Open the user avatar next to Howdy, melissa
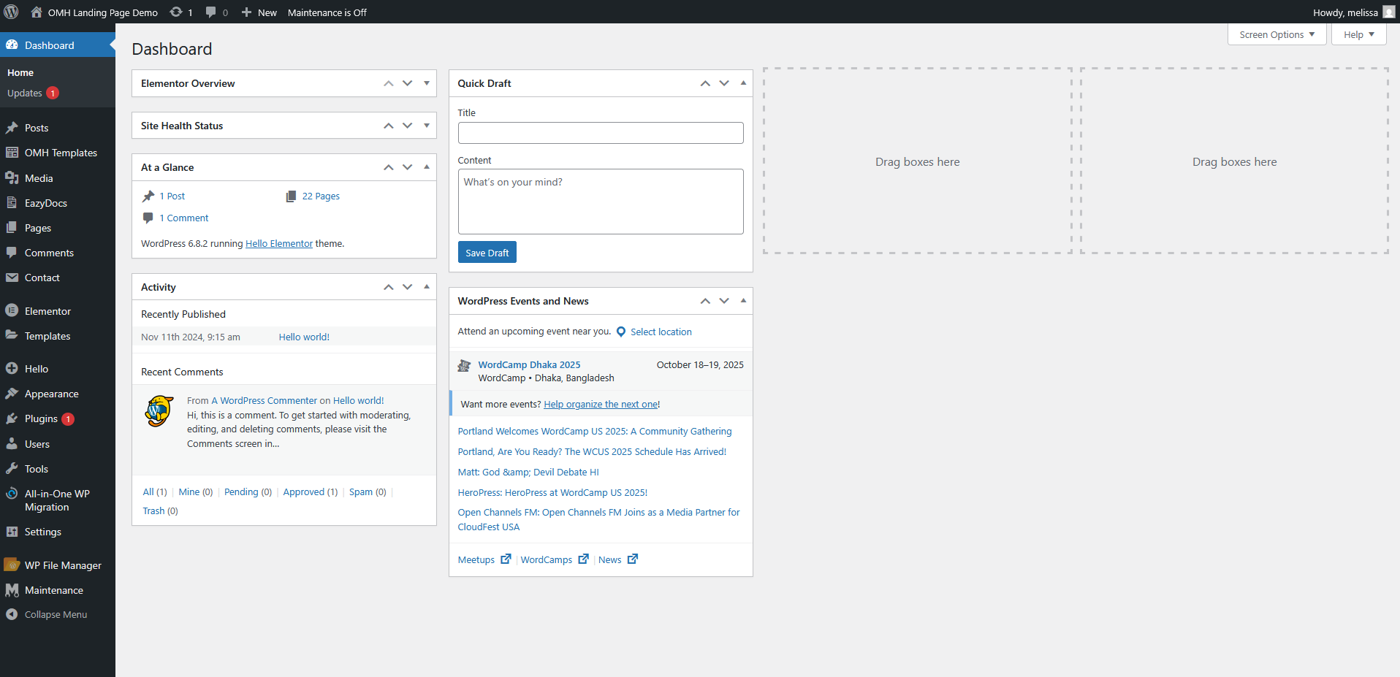This screenshot has height=677, width=1400. tap(1388, 12)
